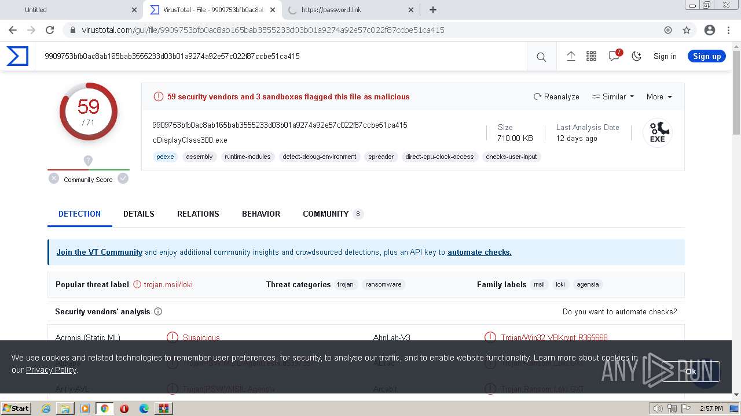Screen dimensions: 741x416
Task: Click the ransomware threat category chip
Action: tap(383, 284)
